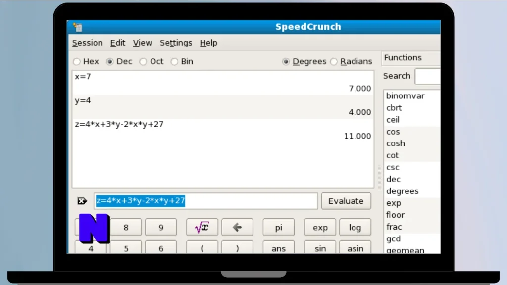507x285 pixels.
Task: Click the 8 keypad button
Action: click(x=126, y=227)
